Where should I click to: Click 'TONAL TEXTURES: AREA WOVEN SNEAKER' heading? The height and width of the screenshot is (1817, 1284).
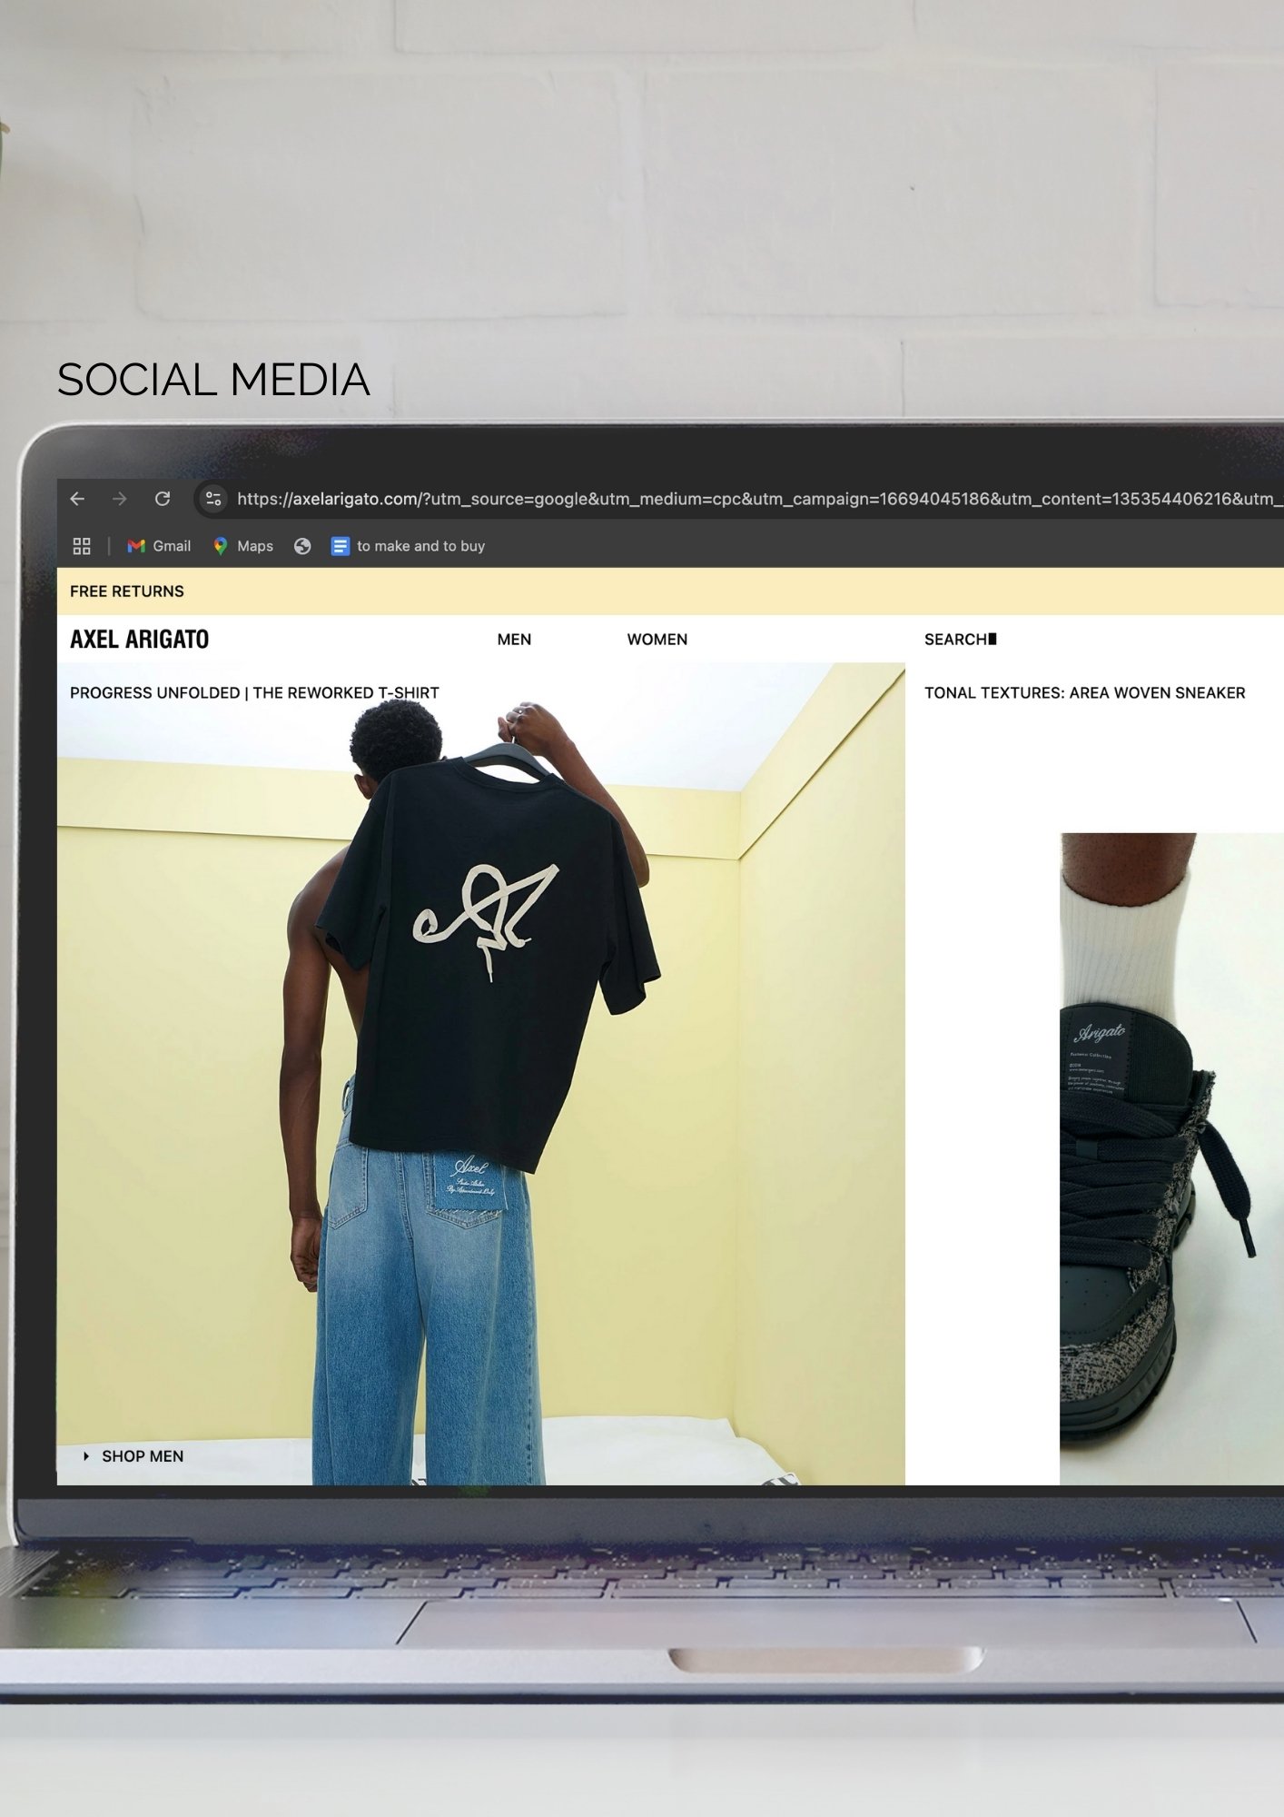tap(1084, 693)
